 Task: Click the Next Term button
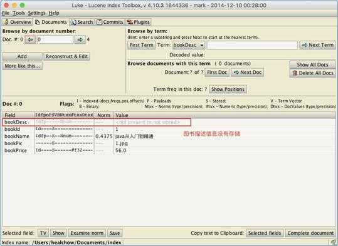[x=317, y=45]
